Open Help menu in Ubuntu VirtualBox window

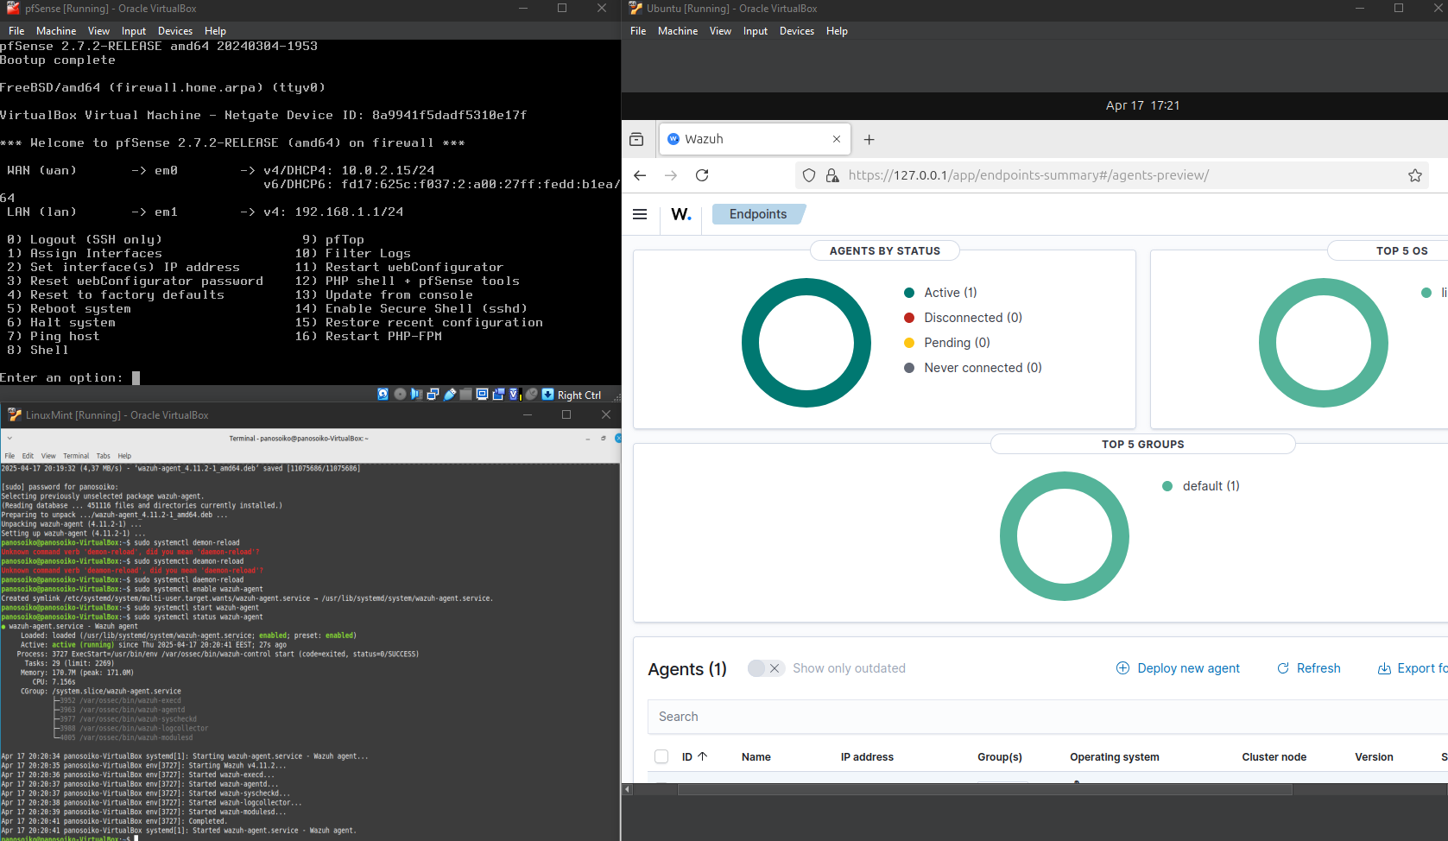pos(837,31)
